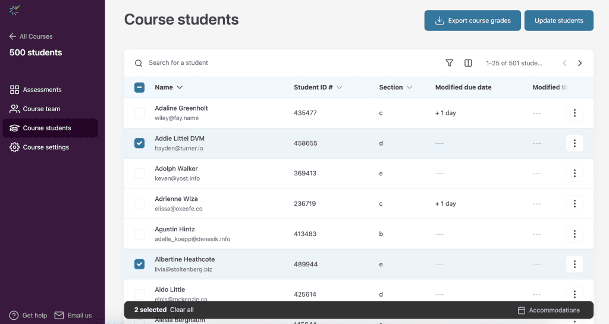Viewport: 609px width, 324px height.
Task: Sort by Name column chevron
Action: pos(180,87)
